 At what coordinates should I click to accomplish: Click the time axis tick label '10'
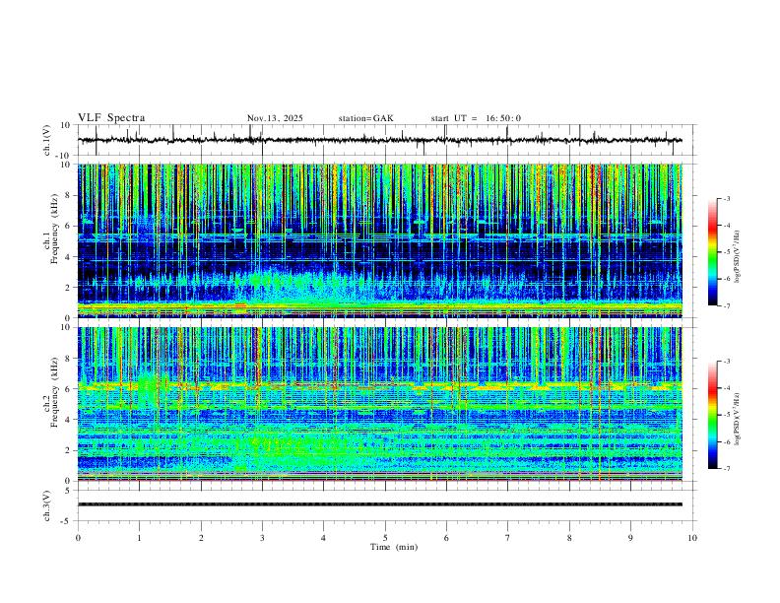pos(692,538)
